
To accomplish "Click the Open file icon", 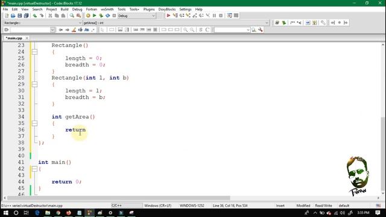I will click(x=13, y=16).
